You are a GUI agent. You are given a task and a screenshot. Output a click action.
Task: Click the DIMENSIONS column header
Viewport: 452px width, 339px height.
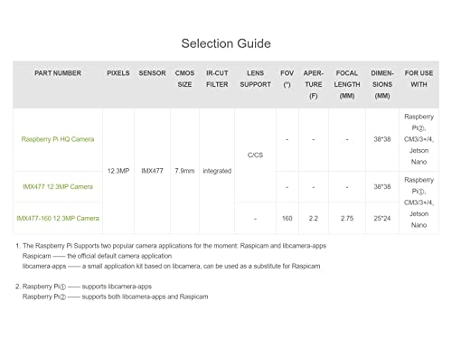click(x=382, y=84)
